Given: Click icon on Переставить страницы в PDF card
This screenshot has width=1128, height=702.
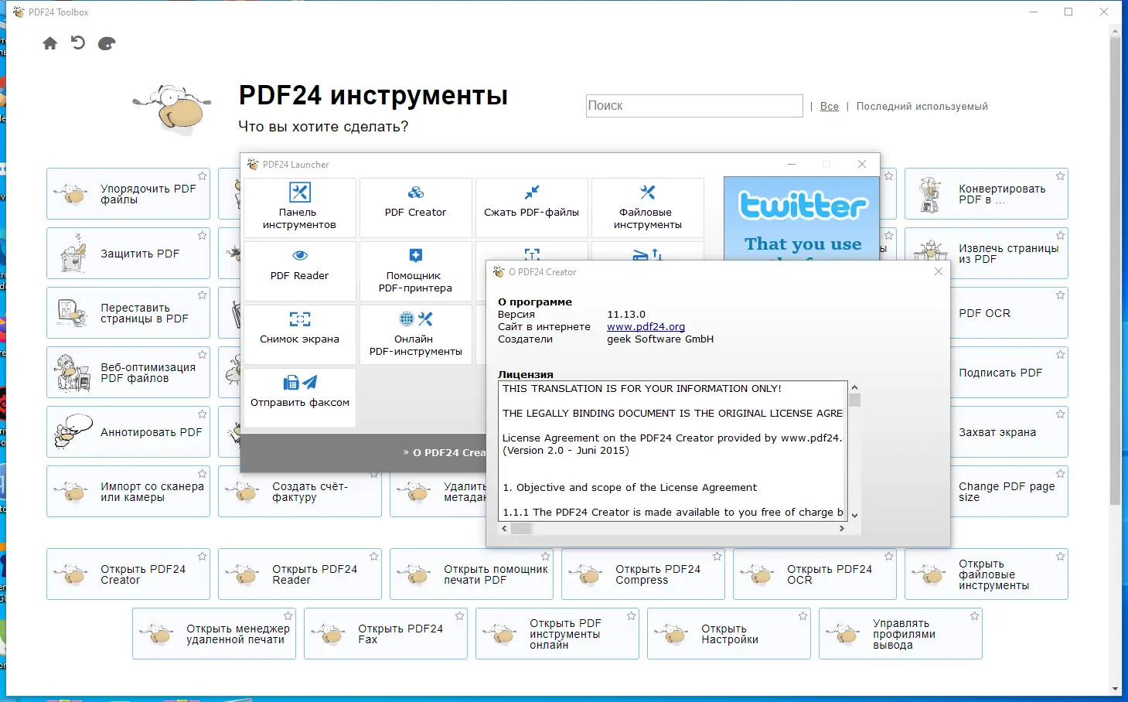Looking at the screenshot, I should pyautogui.click(x=73, y=312).
